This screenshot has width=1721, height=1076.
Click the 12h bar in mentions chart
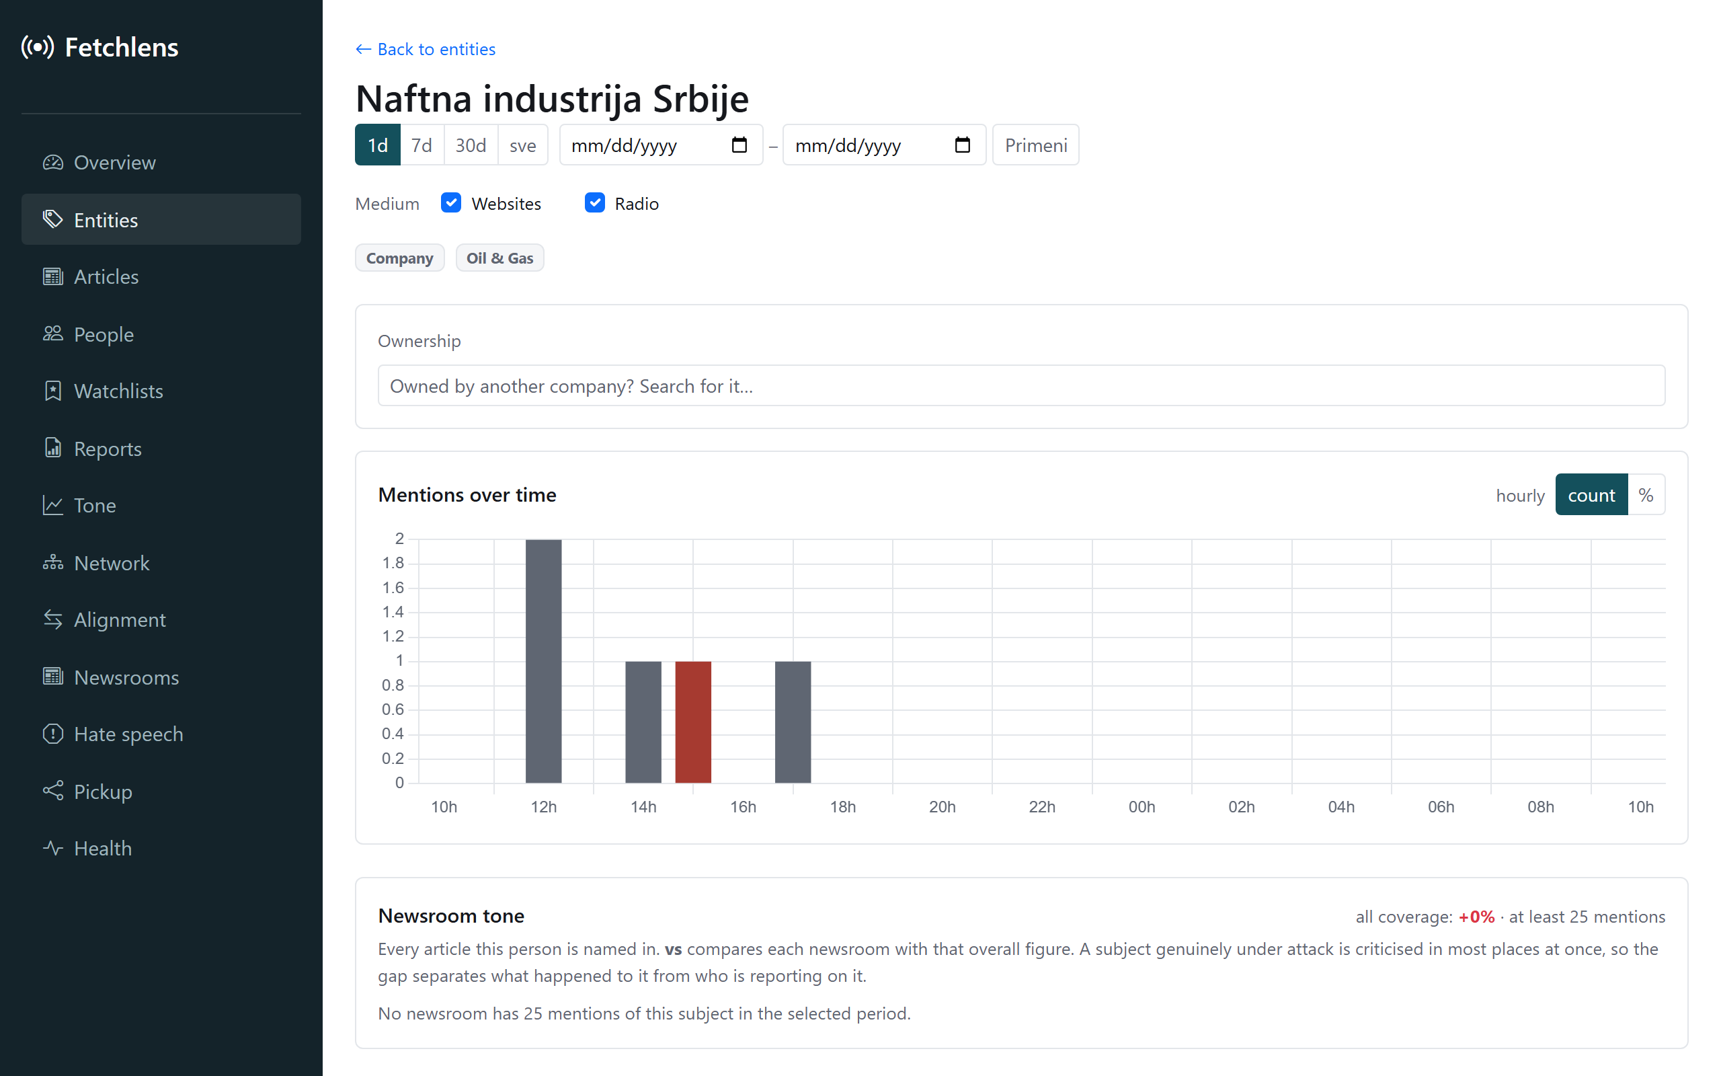point(543,661)
